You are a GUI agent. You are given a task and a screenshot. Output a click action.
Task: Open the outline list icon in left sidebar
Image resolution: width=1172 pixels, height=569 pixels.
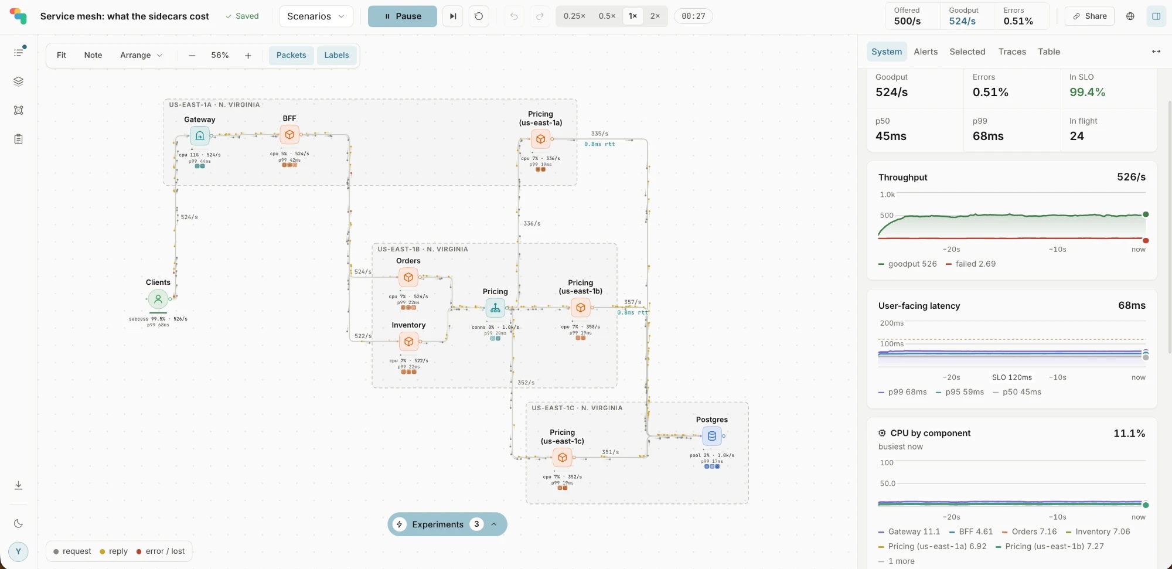[19, 52]
